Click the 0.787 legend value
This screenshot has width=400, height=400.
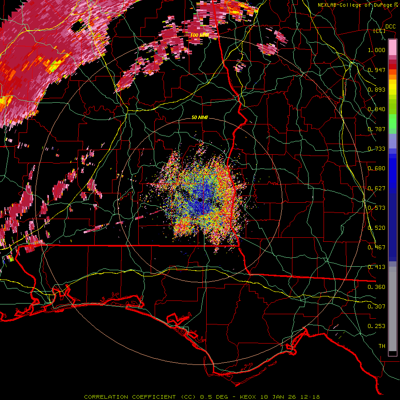click(x=376, y=129)
